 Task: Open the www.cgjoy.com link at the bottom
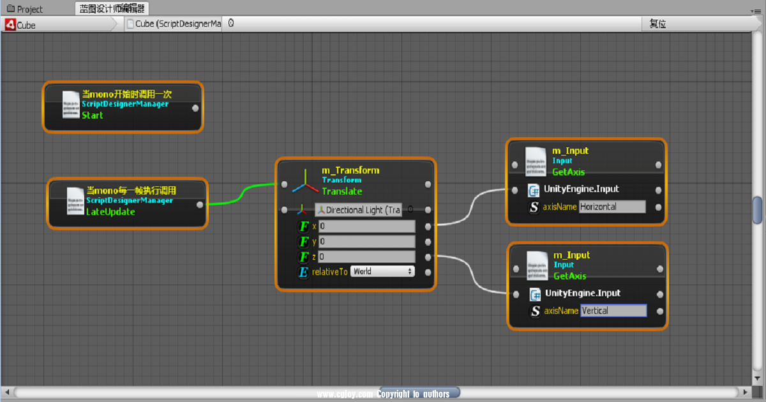point(345,392)
